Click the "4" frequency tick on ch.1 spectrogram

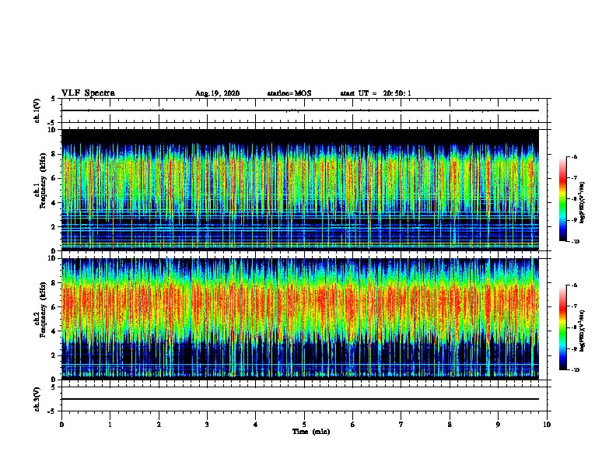point(54,203)
